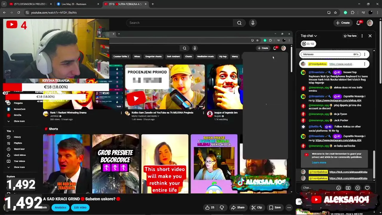Screen dimensions: 382x215
Task: Expand the Top chat dropdown
Action: coord(309,36)
